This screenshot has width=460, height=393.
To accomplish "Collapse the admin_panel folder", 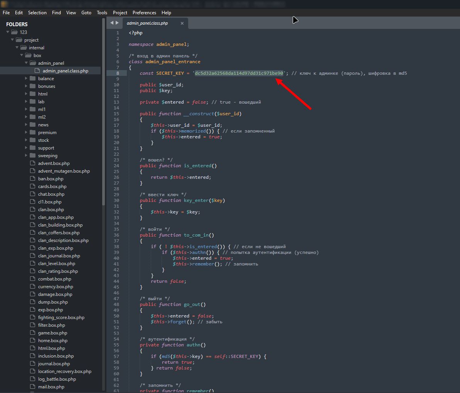I will coord(26,63).
